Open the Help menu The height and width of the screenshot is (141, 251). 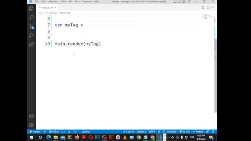pos(97,2)
